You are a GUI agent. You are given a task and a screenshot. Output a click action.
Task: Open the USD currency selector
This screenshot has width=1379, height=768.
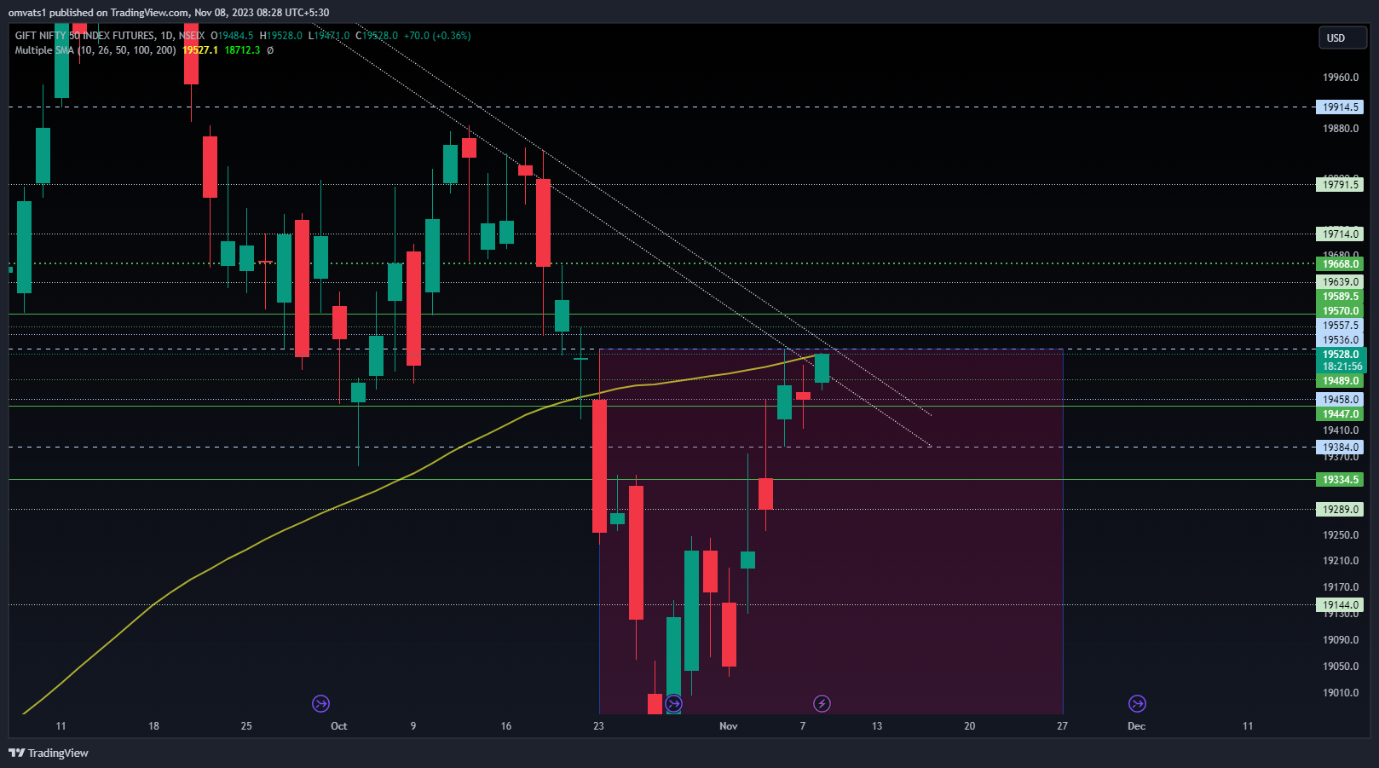1342,38
